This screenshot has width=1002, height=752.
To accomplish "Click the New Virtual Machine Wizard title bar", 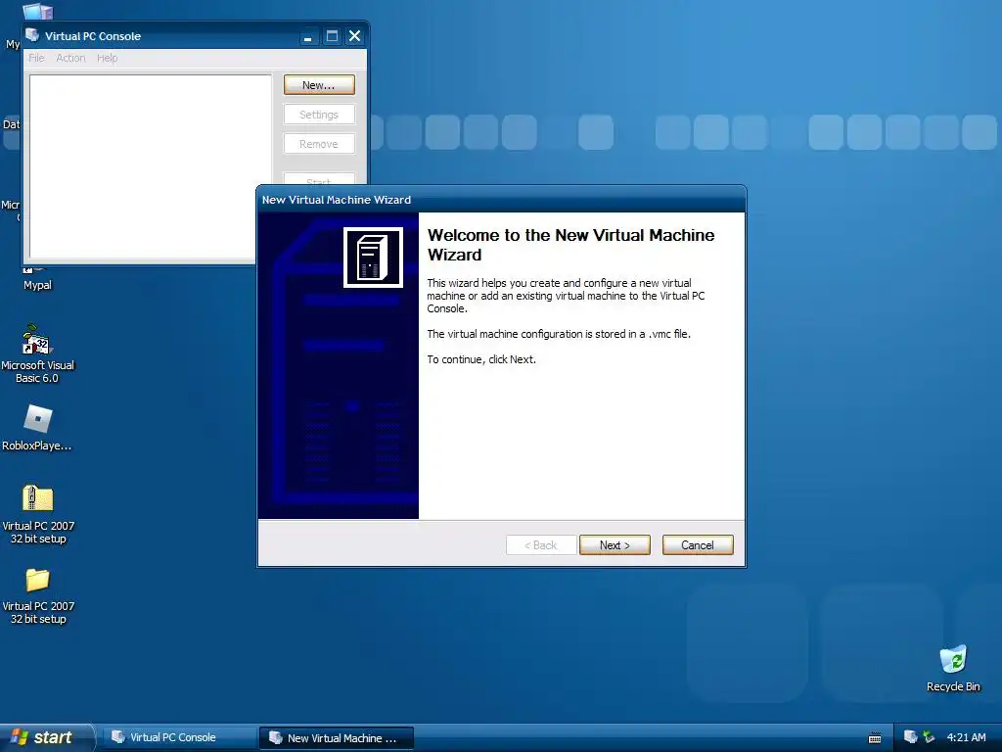I will (501, 200).
